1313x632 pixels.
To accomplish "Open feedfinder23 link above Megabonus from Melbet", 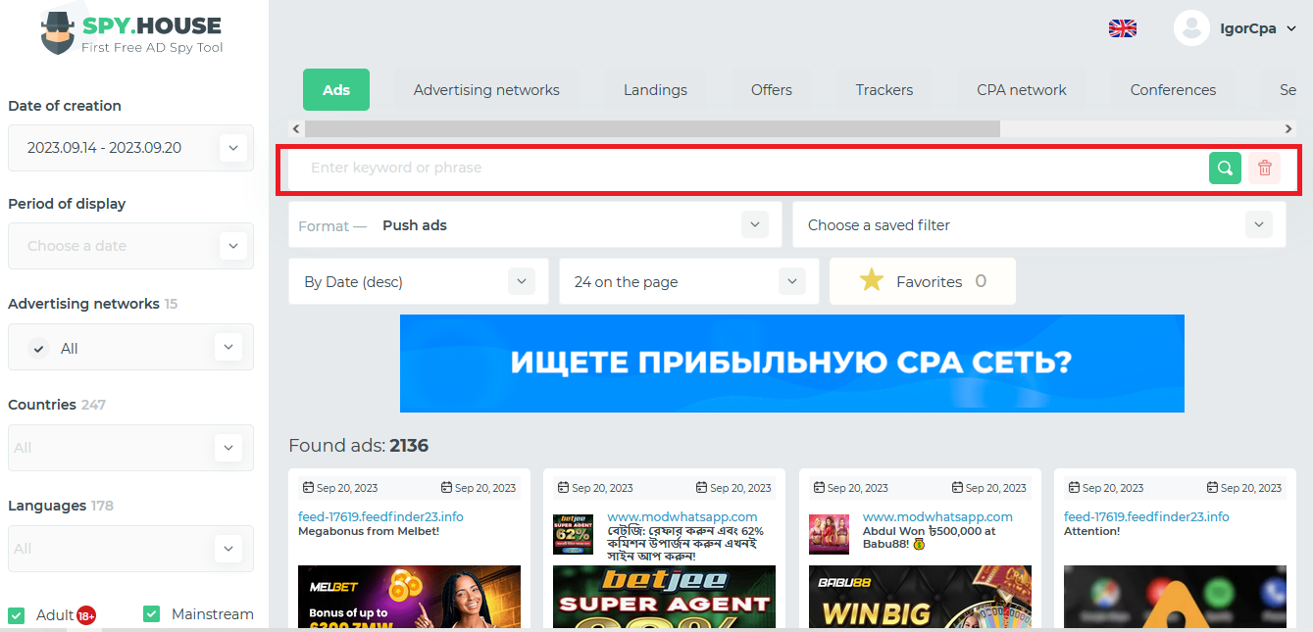I will pyautogui.click(x=380, y=516).
